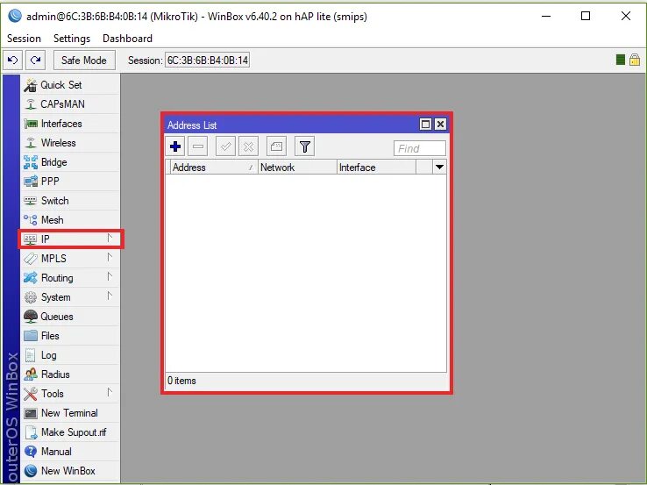Expand the Tools submenu
The image size is (647, 485).
click(x=70, y=394)
